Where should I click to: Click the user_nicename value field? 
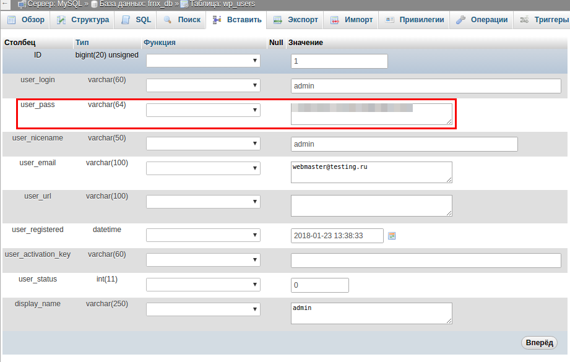[404, 144]
